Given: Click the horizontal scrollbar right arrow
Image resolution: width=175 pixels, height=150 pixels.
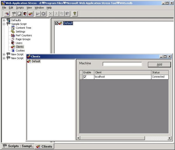Looking at the screenshot, I should (169, 138).
